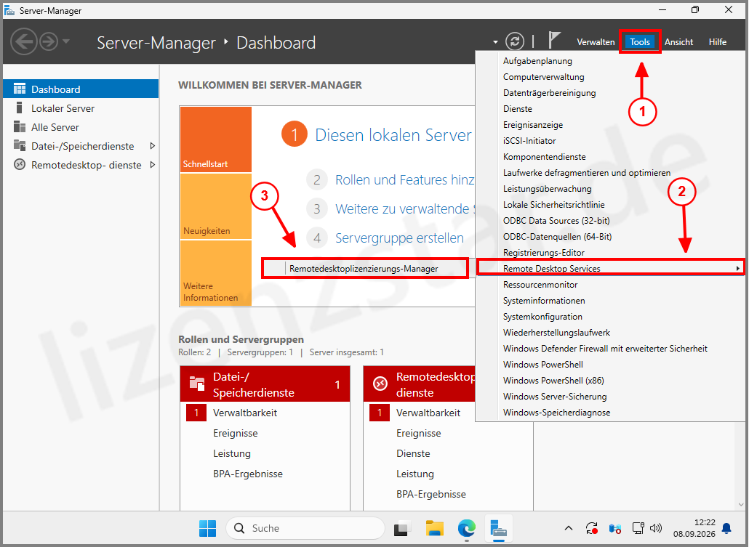Click the Weitere Informationen tile
Screen dimensions: 749x547
point(216,273)
